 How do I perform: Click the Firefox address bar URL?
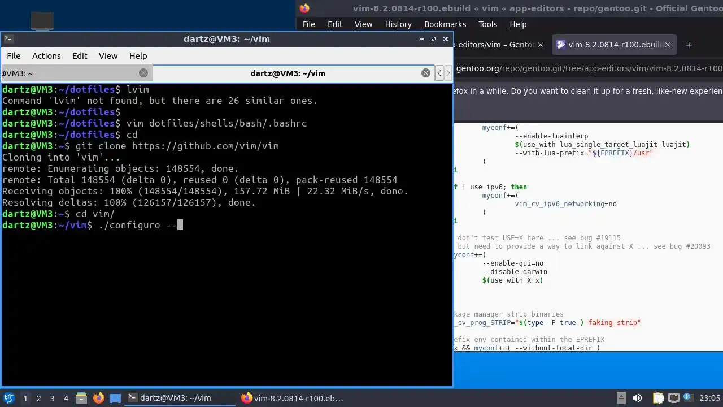[588, 68]
